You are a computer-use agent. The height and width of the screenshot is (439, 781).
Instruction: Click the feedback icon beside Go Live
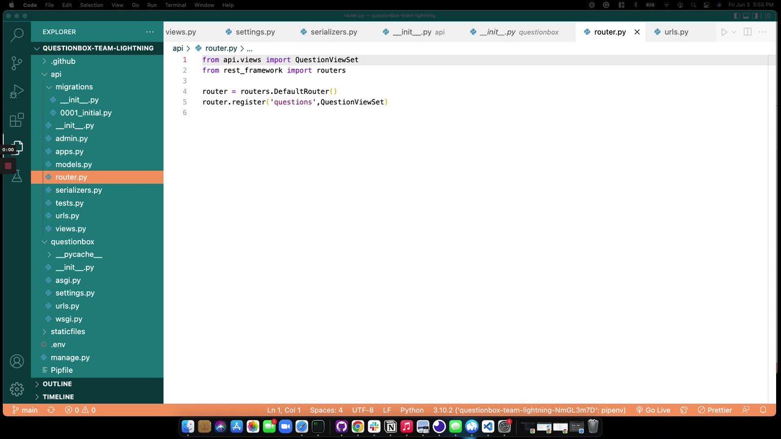click(684, 410)
